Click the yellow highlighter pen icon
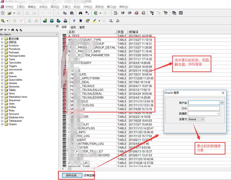This screenshot has height=180, width=231. coord(95,21)
